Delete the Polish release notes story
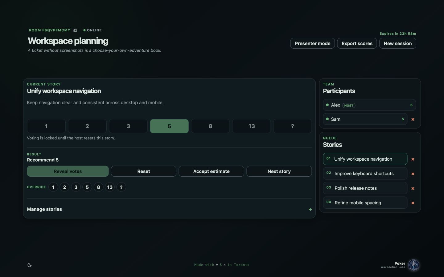The image size is (444, 277). pyautogui.click(x=413, y=188)
